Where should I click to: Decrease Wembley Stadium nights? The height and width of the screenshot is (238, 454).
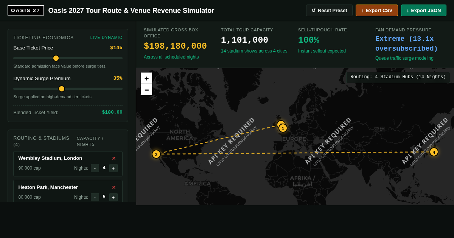click(95, 168)
